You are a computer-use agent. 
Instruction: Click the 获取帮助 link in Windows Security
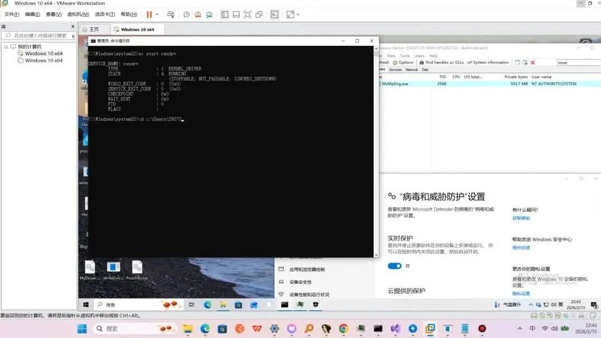coord(522,218)
